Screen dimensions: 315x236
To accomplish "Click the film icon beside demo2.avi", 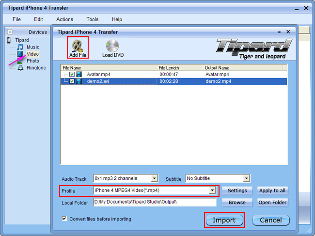I will coord(79,81).
